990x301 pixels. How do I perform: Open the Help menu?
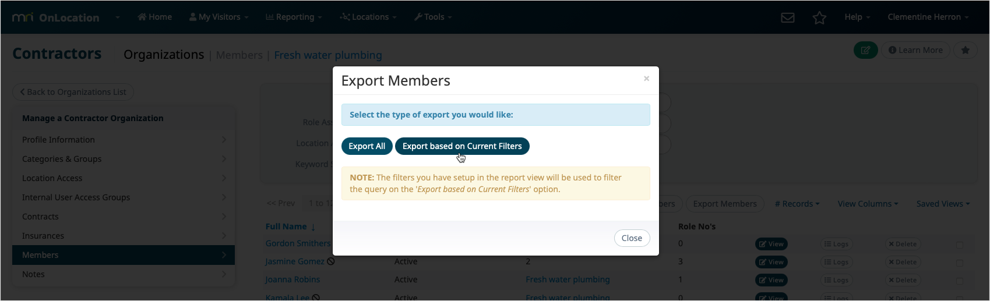point(857,17)
